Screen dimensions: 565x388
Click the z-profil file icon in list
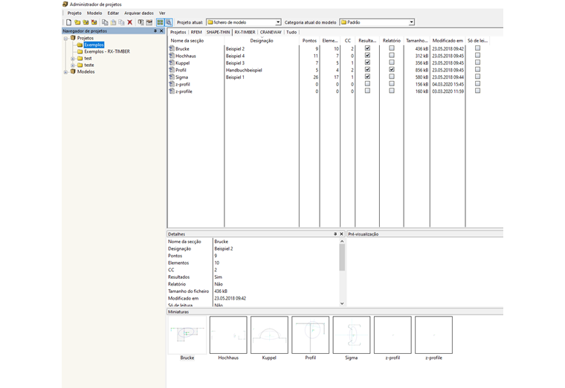click(172, 84)
